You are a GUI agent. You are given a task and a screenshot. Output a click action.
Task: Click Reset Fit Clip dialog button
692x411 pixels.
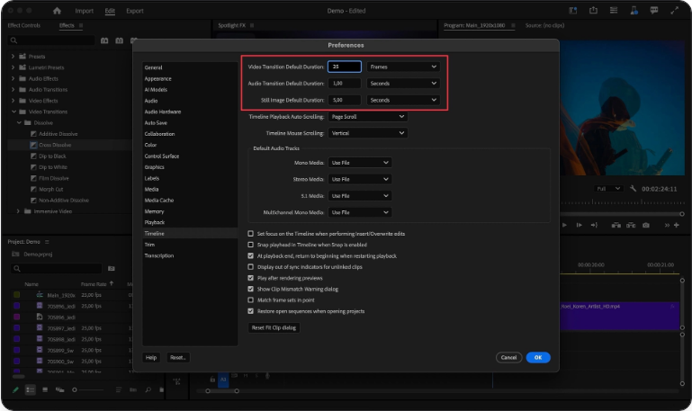[274, 327]
